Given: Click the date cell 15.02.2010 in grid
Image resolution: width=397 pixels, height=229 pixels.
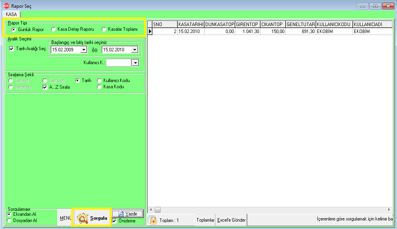Looking at the screenshot, I should pyautogui.click(x=191, y=31).
